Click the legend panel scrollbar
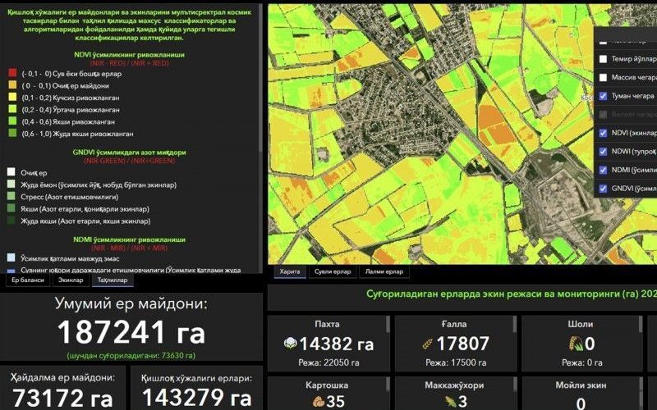The width and height of the screenshot is (657, 410). [260, 80]
